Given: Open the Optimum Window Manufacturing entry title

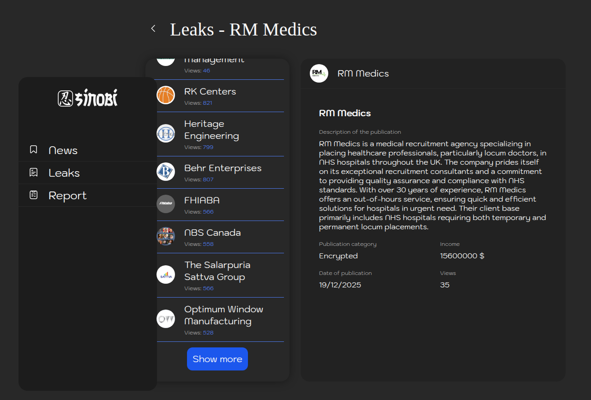Looking at the screenshot, I should [x=223, y=315].
